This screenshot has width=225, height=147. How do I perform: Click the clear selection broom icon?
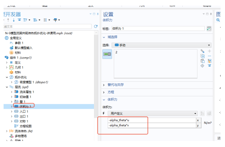point(209,61)
